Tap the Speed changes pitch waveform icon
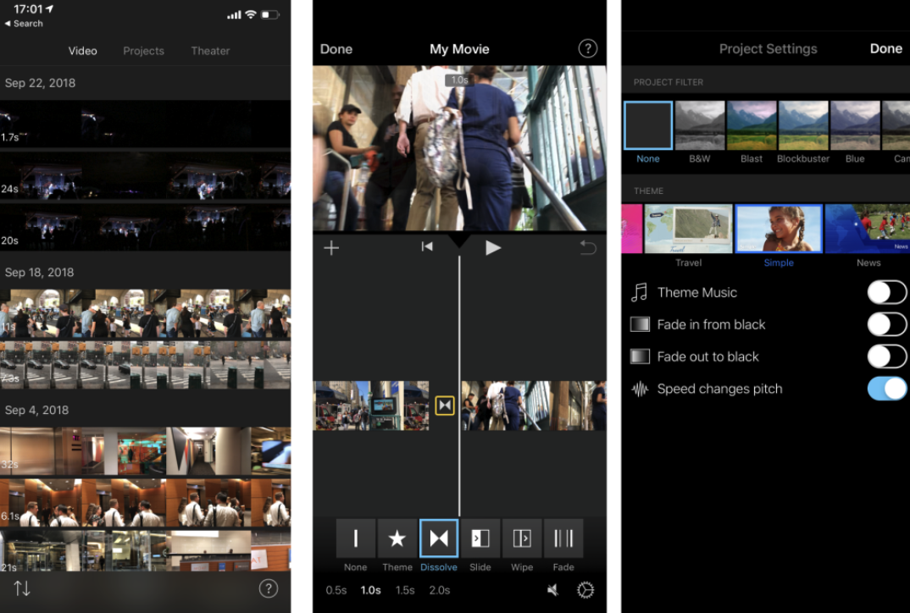 [640, 389]
